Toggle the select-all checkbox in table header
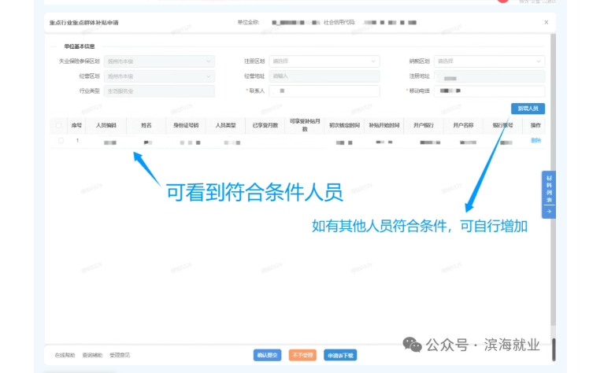The height and width of the screenshot is (373, 604). (58, 125)
